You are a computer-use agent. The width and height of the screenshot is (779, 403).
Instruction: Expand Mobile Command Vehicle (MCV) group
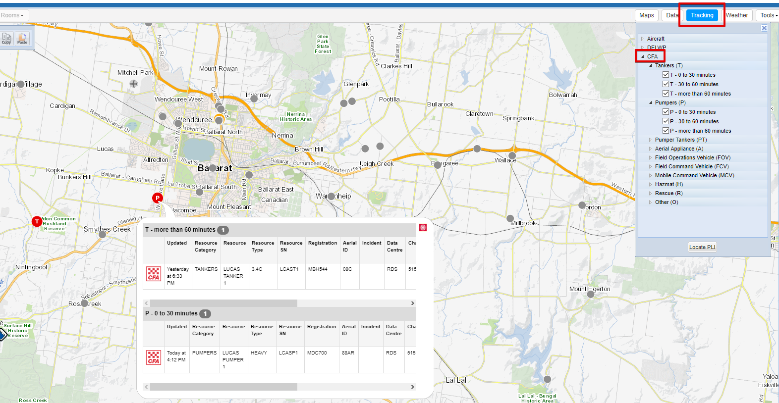651,175
